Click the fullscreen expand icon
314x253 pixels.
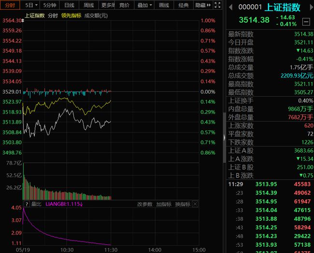coord(217,5)
